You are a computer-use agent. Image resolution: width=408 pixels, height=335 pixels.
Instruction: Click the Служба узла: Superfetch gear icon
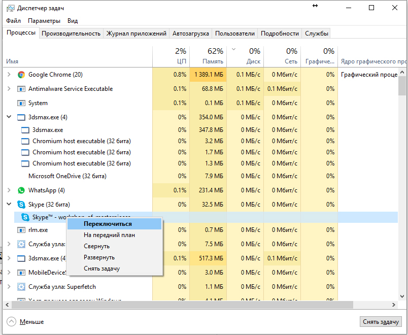point(21,287)
